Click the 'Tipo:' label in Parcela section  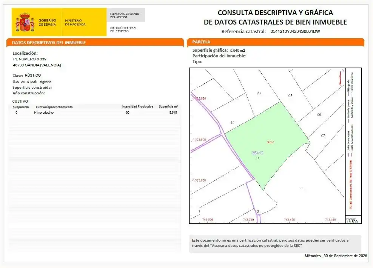coord(197,62)
